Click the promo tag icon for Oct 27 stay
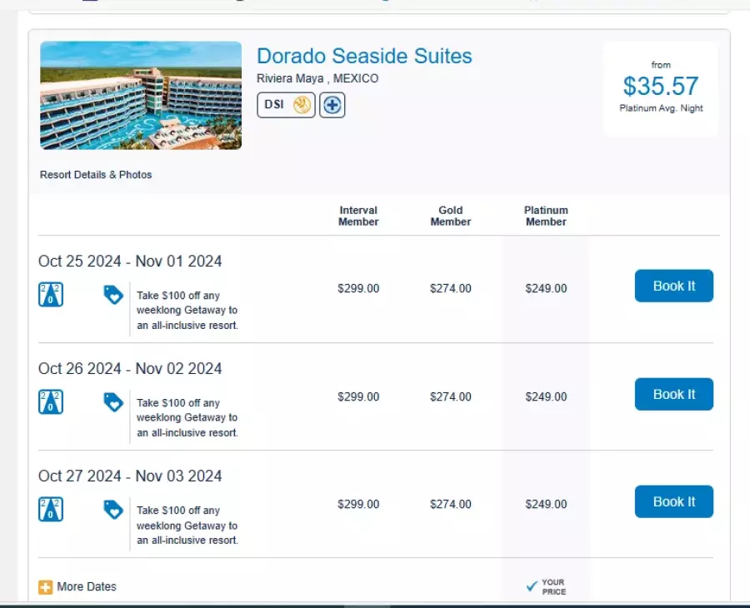This screenshot has height=608, width=750. pyautogui.click(x=113, y=510)
